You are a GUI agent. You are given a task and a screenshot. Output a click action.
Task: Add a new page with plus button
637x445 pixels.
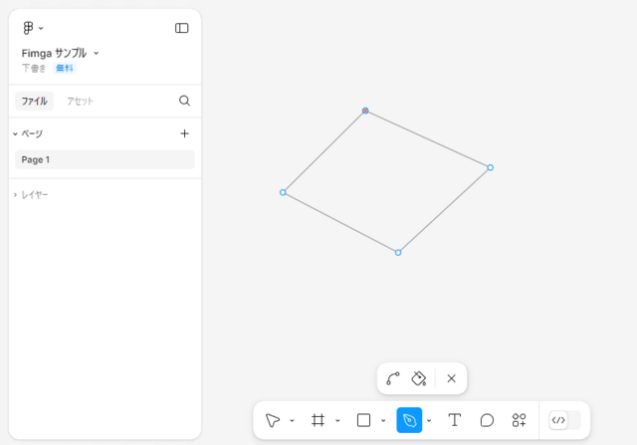[184, 133]
